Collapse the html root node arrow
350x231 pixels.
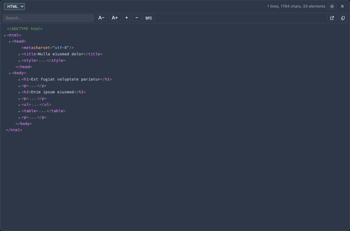5,36
